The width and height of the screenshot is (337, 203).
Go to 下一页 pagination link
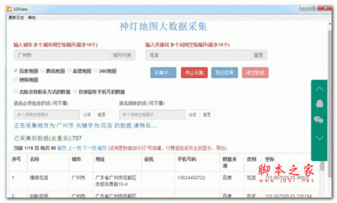(89, 148)
